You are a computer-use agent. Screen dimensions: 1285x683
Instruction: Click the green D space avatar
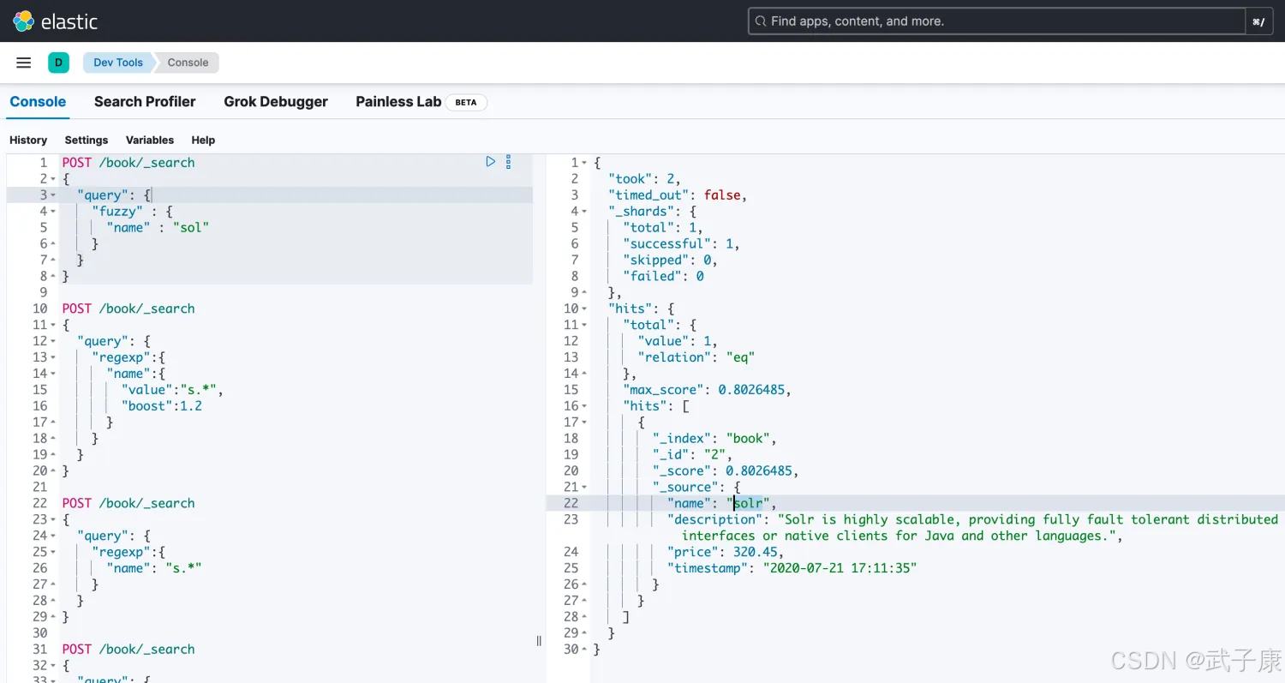pyautogui.click(x=58, y=63)
